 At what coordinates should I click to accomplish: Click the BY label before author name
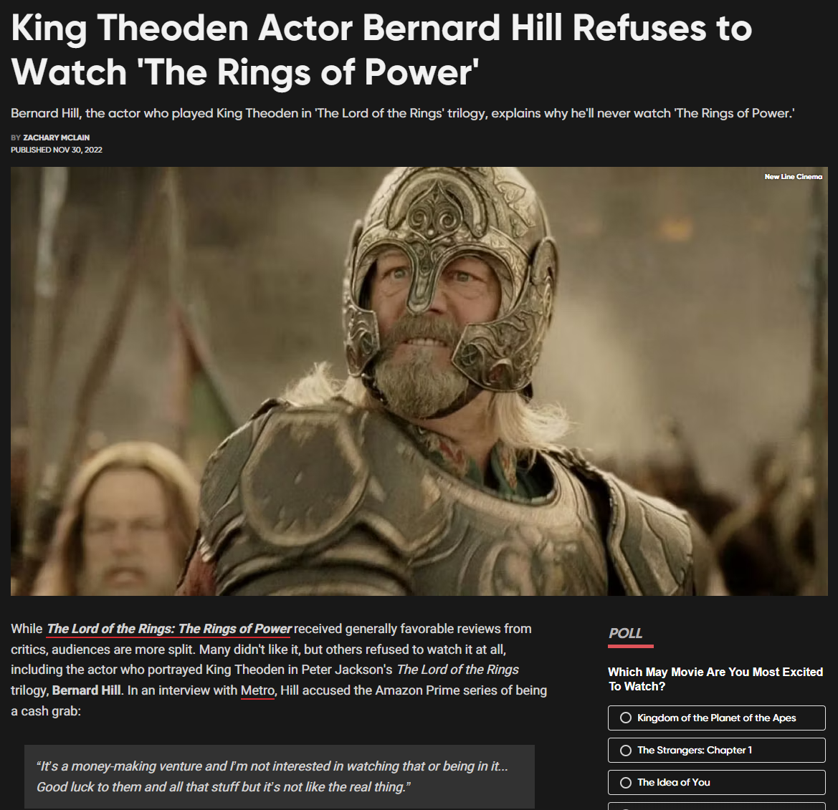coord(16,138)
